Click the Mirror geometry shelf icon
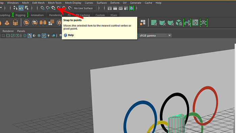 (43, 23)
